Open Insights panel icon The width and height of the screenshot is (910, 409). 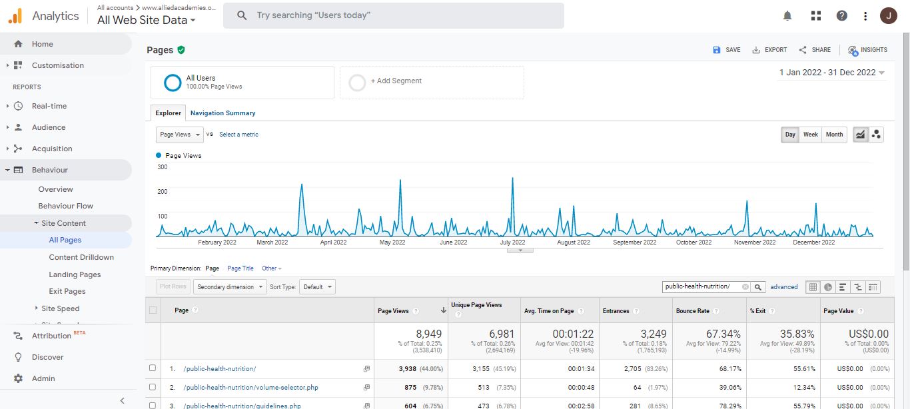tap(867, 50)
